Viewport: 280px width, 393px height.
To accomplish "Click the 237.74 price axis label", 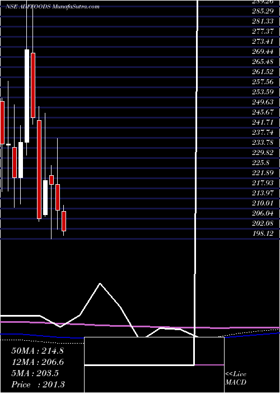I will 263,132.
